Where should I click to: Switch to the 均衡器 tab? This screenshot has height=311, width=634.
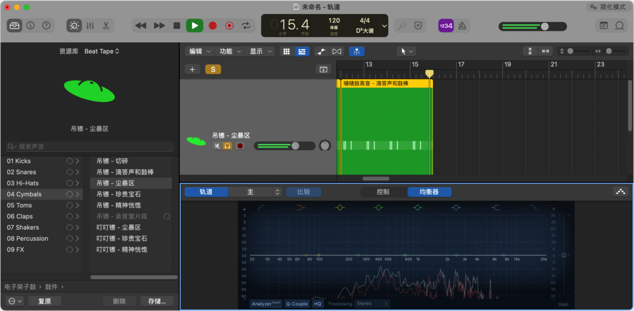pos(429,192)
